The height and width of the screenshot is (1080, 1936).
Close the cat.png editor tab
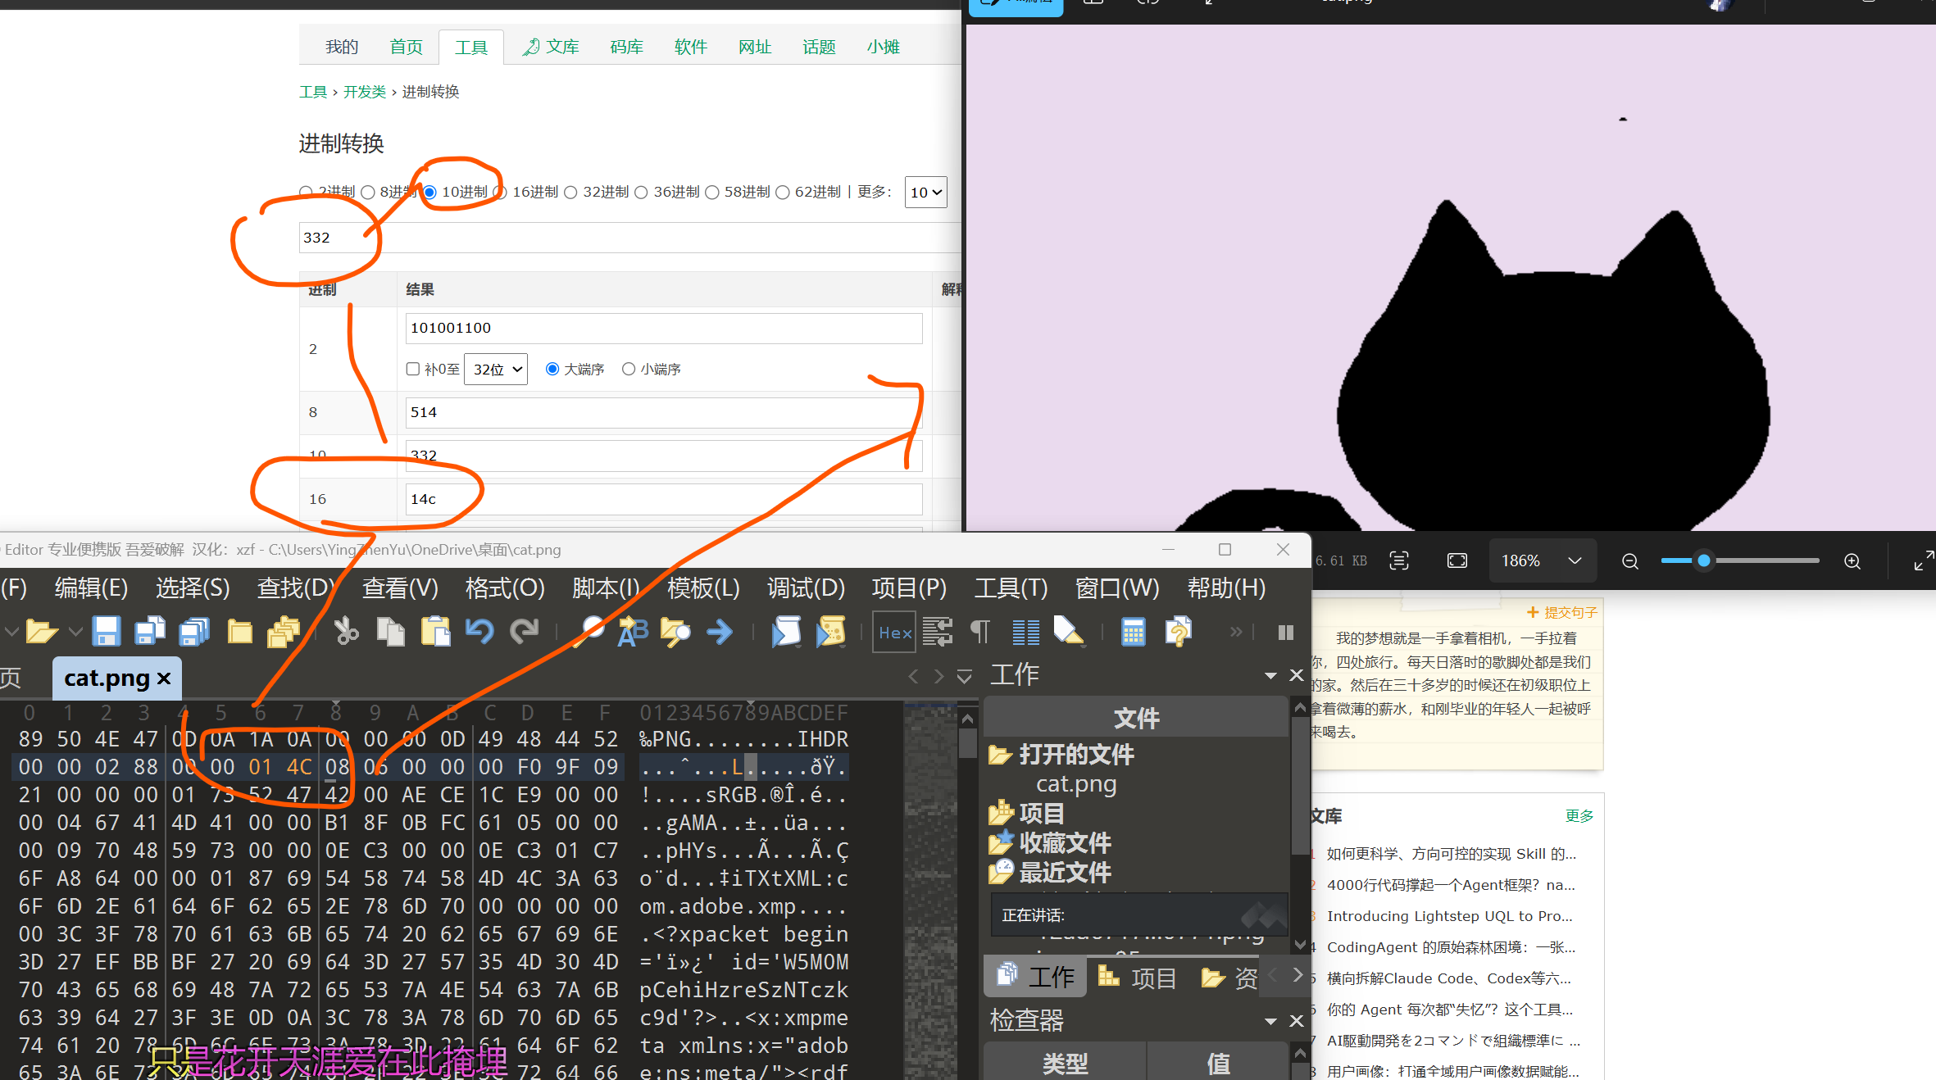164,678
